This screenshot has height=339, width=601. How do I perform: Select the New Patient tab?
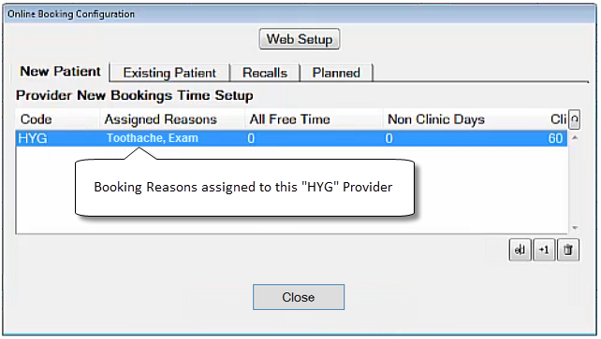(60, 72)
